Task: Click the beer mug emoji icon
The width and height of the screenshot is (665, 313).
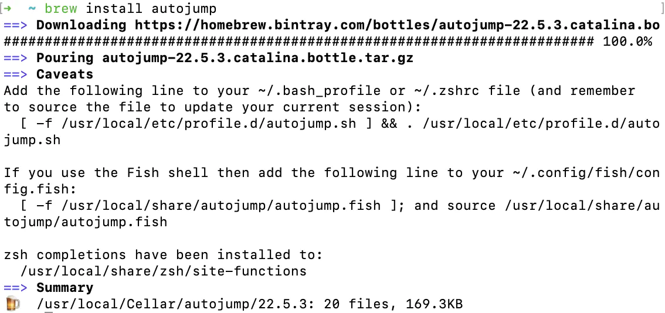Action: (13, 304)
